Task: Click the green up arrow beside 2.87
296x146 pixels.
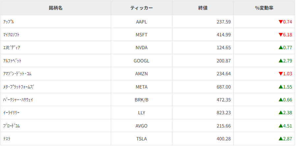Action: [x=281, y=139]
